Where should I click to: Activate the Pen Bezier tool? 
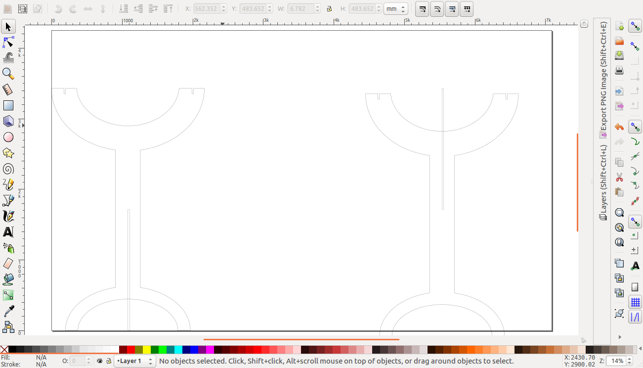tap(8, 200)
